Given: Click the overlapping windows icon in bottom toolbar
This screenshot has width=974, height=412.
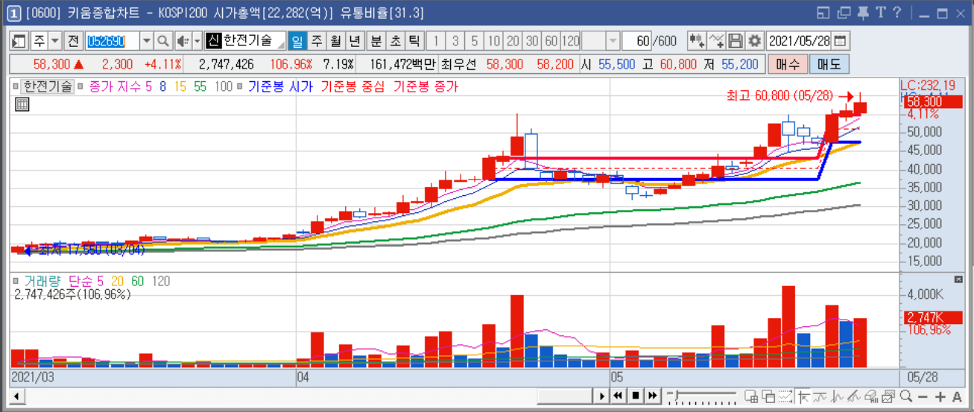Looking at the screenshot, I should click(x=768, y=396).
